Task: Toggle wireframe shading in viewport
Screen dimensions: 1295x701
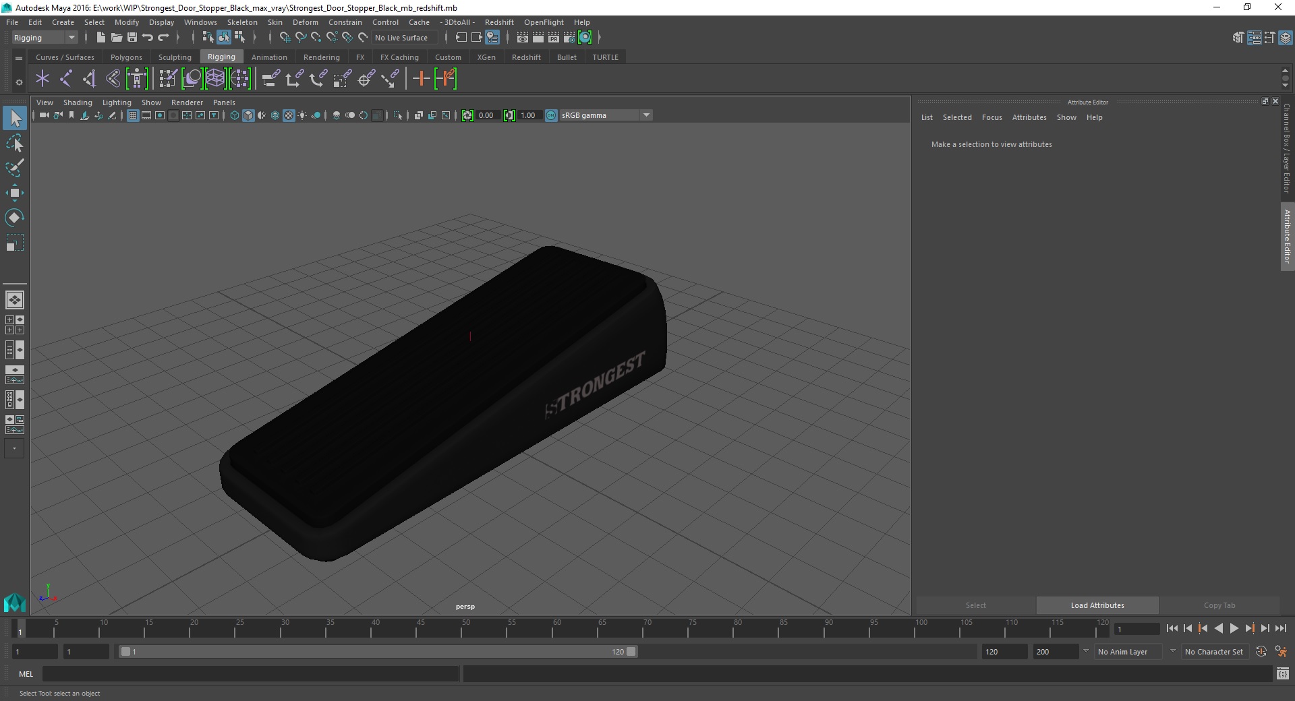Action: coord(235,115)
